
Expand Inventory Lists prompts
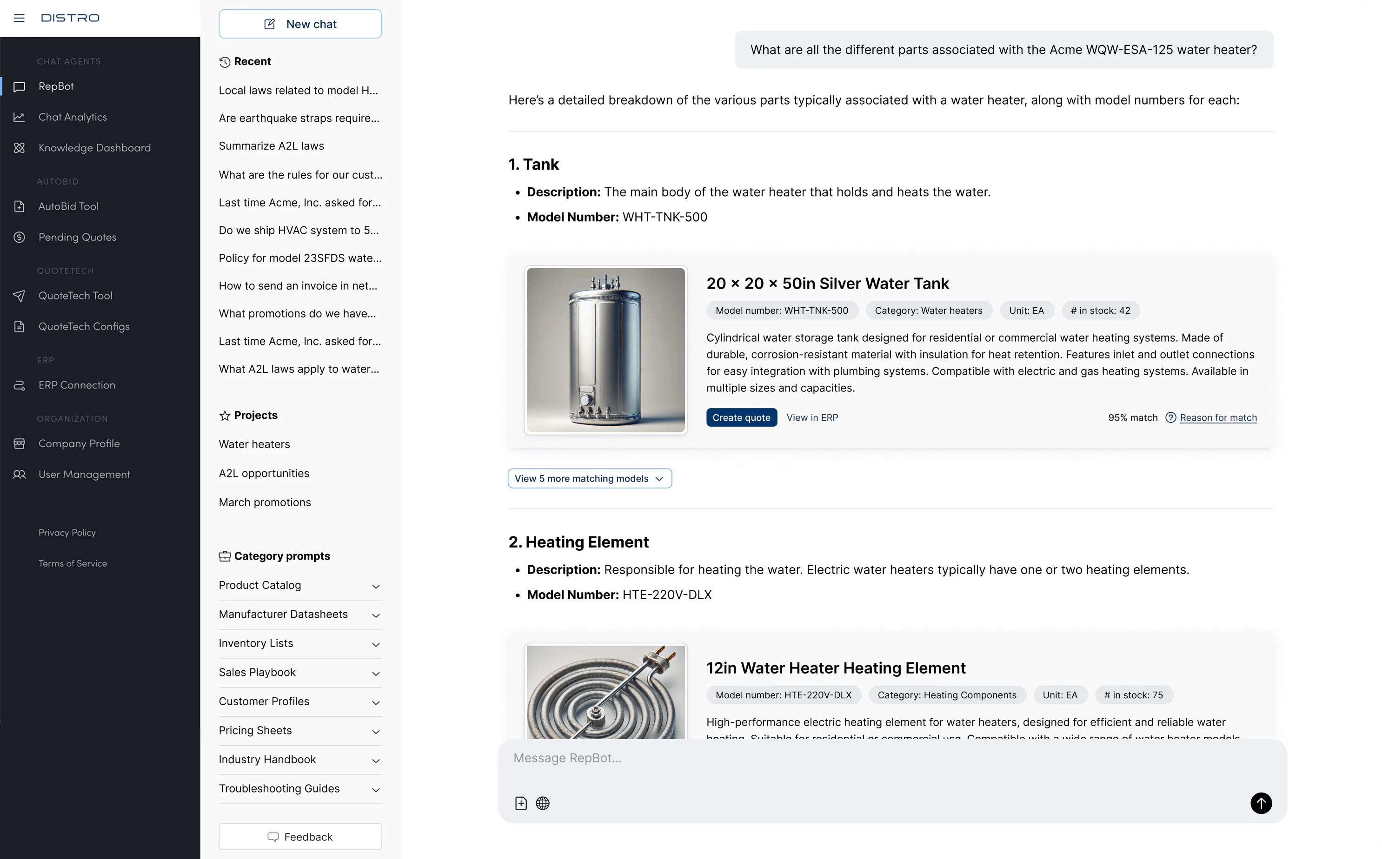pyautogui.click(x=300, y=643)
